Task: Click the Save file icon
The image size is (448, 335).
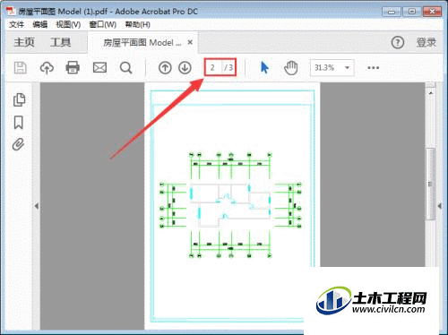Action: pyautogui.click(x=21, y=68)
